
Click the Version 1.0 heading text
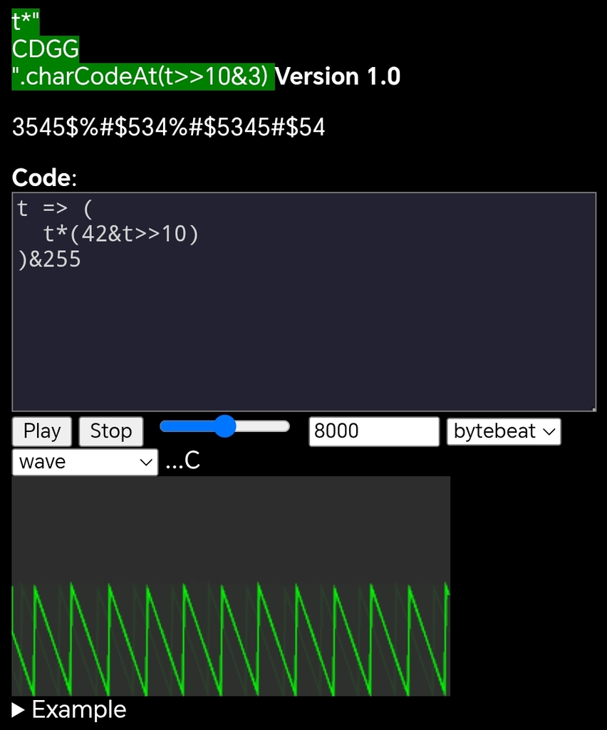pyautogui.click(x=338, y=76)
